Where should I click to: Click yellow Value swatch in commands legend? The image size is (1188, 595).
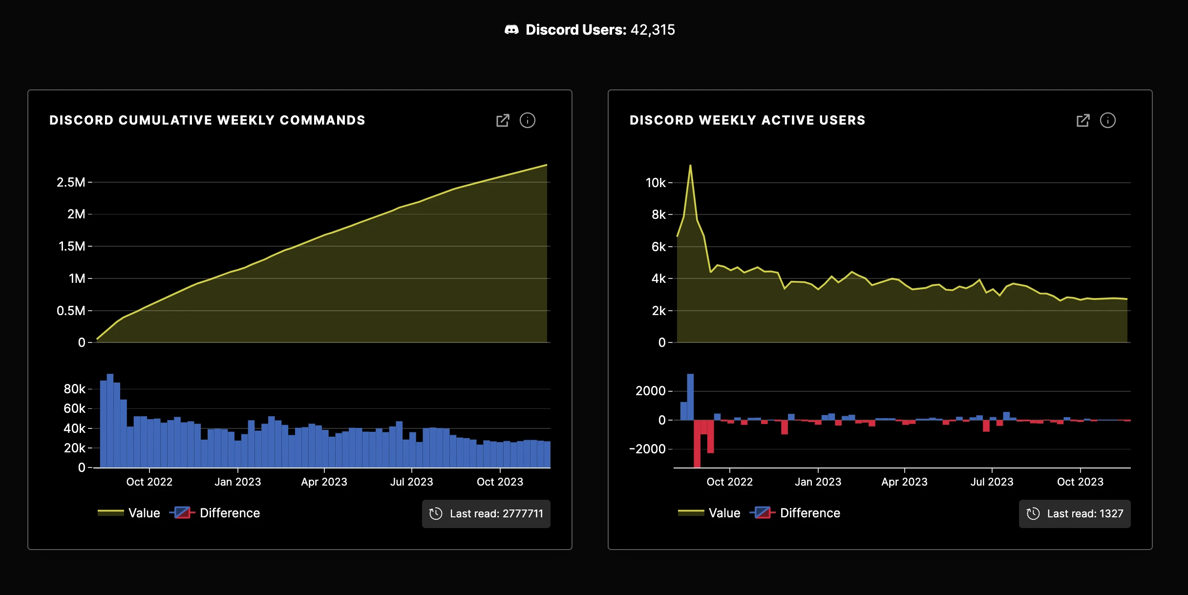click(x=111, y=512)
